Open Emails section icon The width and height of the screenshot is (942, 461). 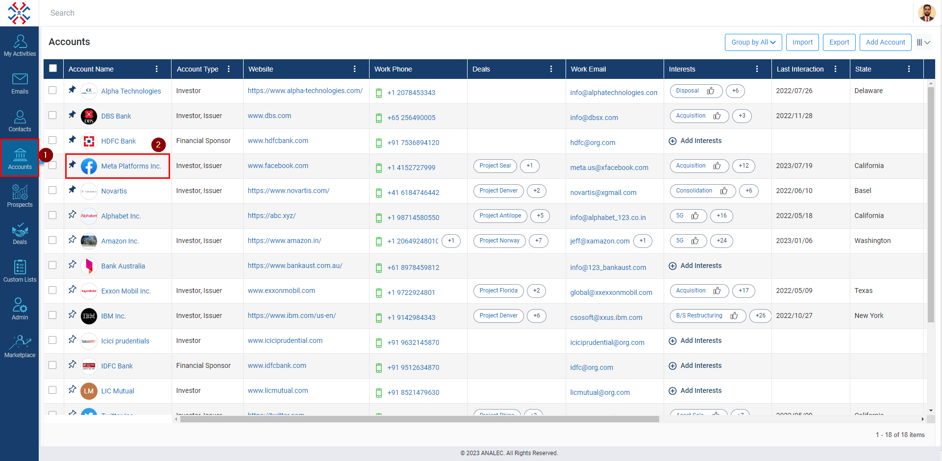tap(20, 78)
